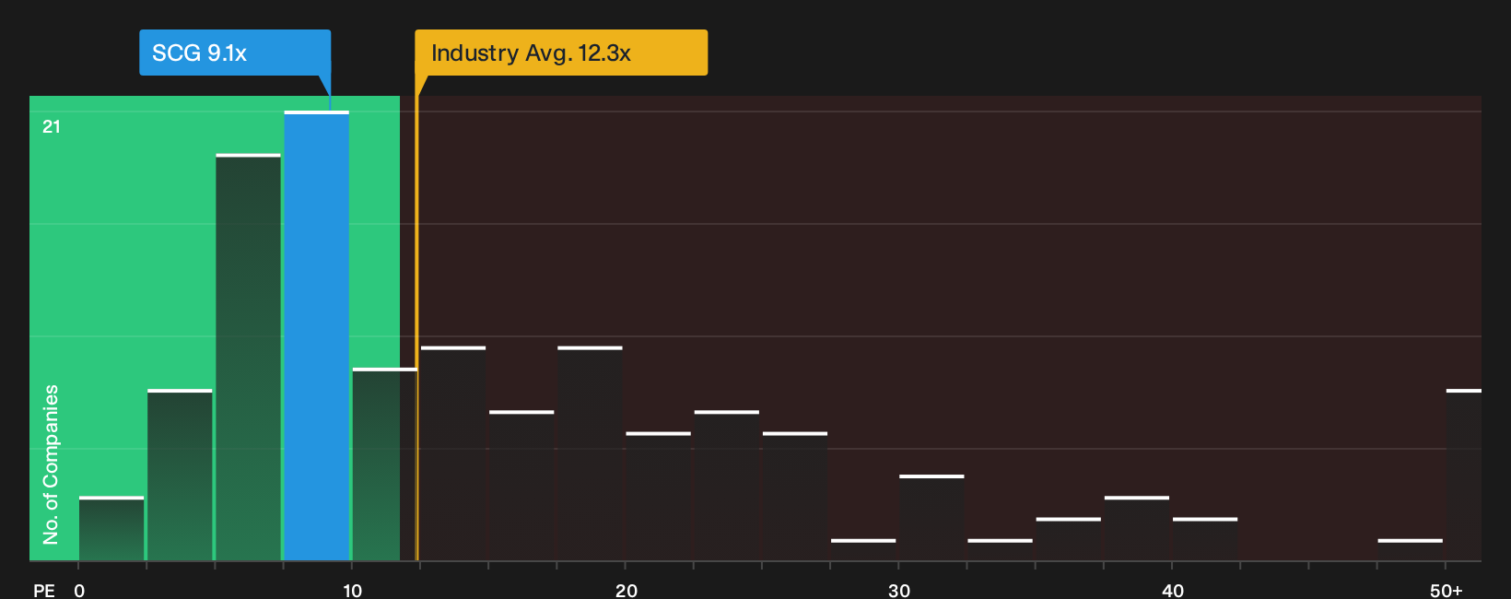The image size is (1511, 599).
Task: Select the yellow Industry Avg. 12.3x label
Action: (x=561, y=53)
